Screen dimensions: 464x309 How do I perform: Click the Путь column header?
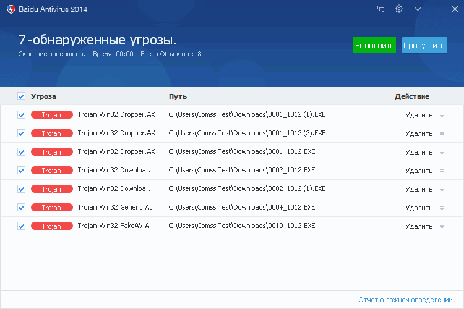(178, 96)
